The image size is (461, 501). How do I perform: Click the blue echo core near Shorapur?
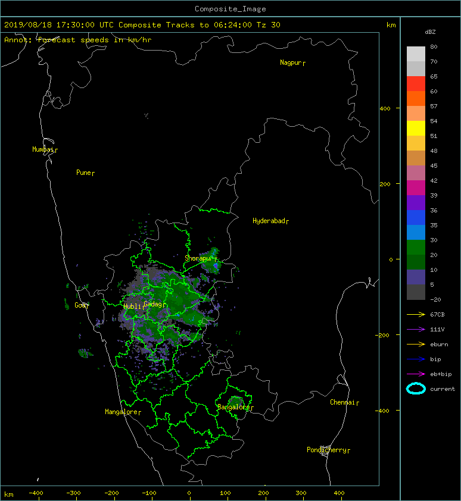pyautogui.click(x=216, y=265)
